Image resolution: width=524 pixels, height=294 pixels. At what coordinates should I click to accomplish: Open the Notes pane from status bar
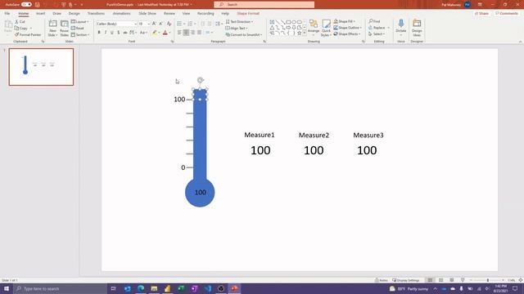[x=382, y=280]
